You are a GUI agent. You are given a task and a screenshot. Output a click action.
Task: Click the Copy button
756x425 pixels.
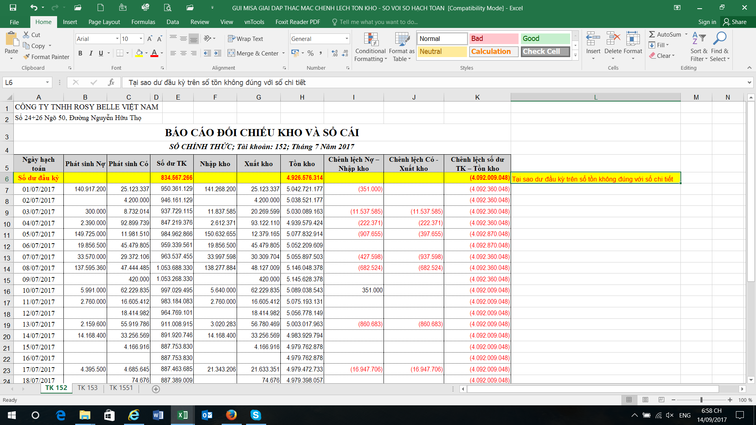tap(34, 46)
